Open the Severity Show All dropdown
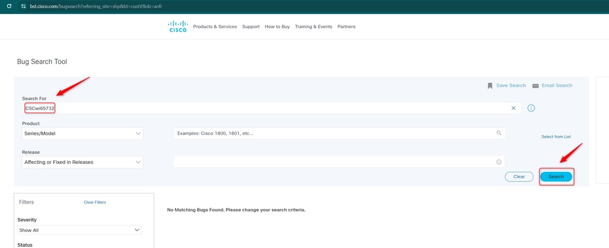This screenshot has width=609, height=248. (x=79, y=230)
